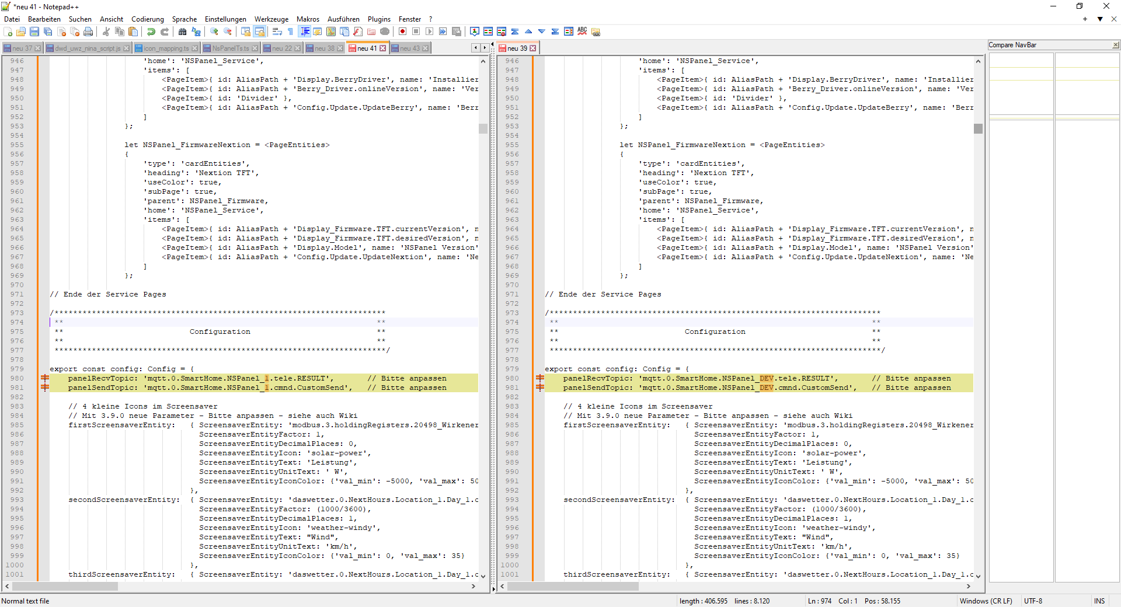Viewport: 1121px width, 607px height.
Task: Jump to last difference icon
Action: [555, 32]
